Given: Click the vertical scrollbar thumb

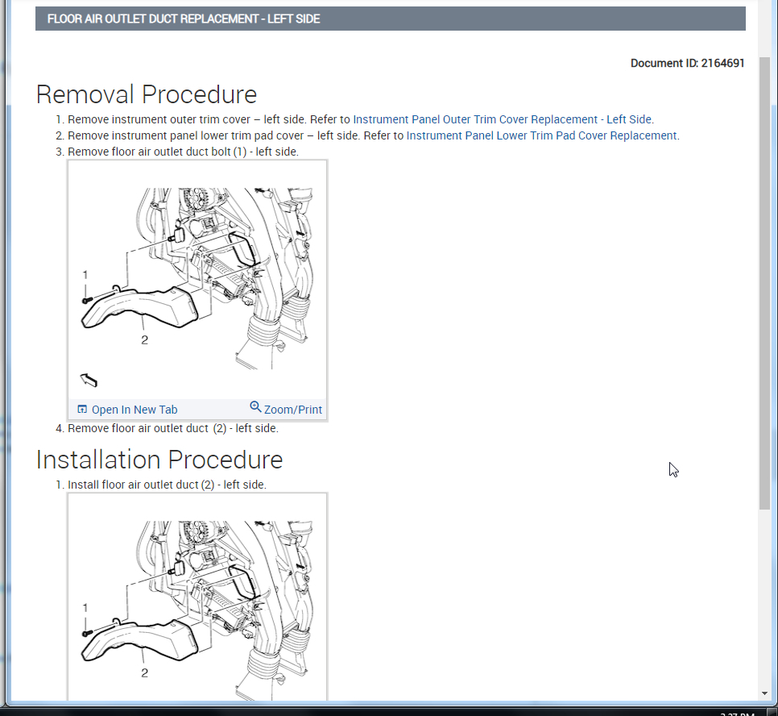Looking at the screenshot, I should 764,283.
